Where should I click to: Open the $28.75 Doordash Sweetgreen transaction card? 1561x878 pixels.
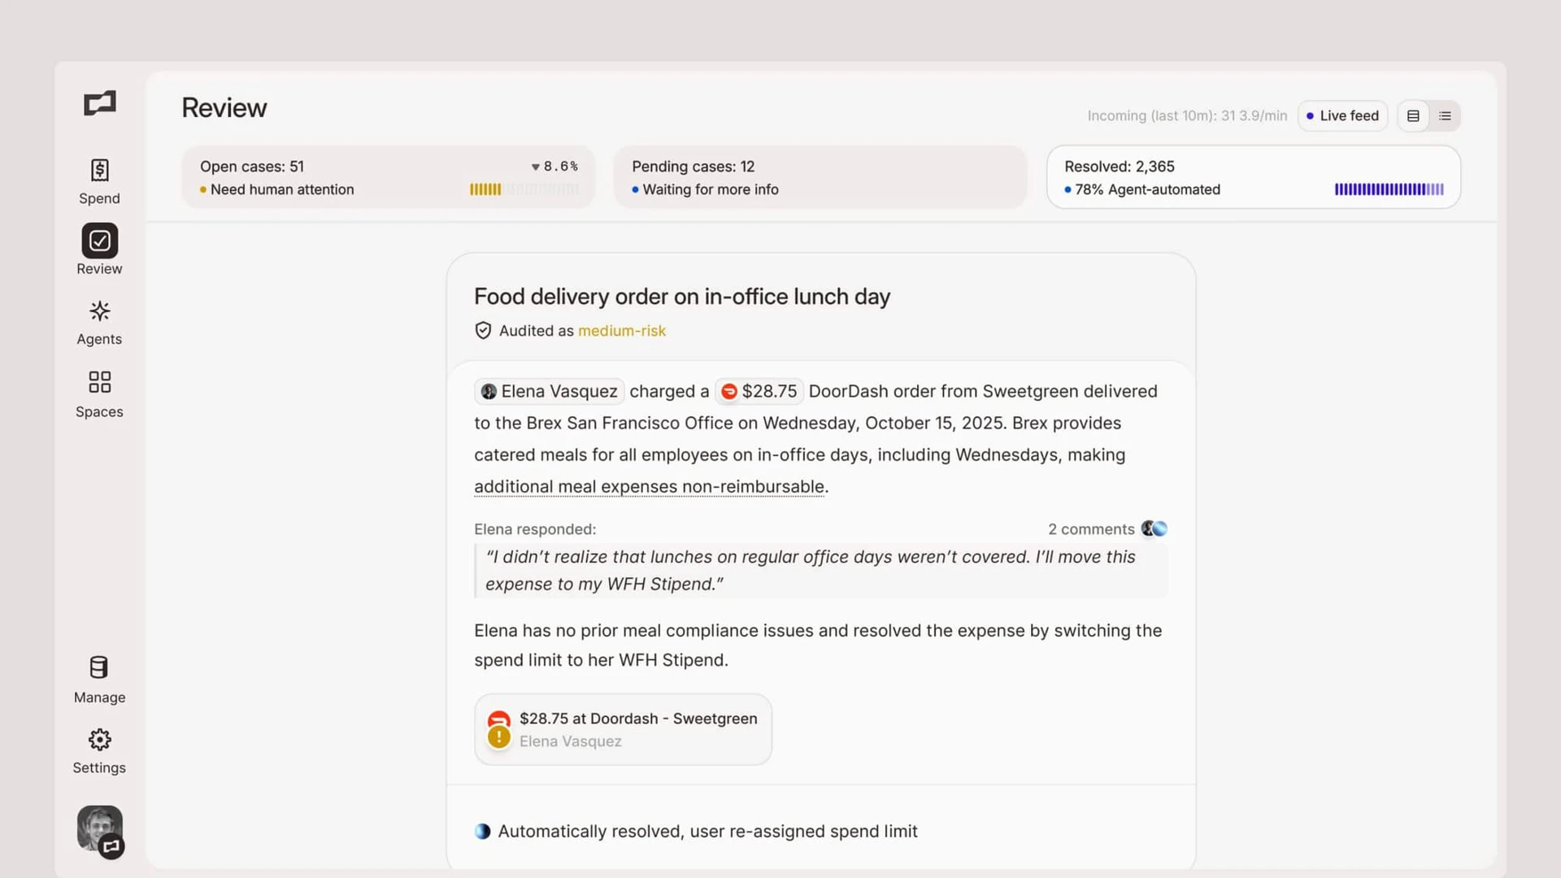pos(623,729)
